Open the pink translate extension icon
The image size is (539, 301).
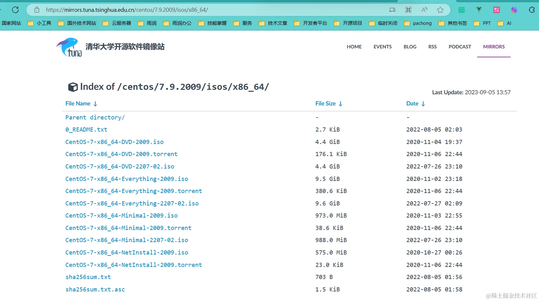pyautogui.click(x=497, y=10)
